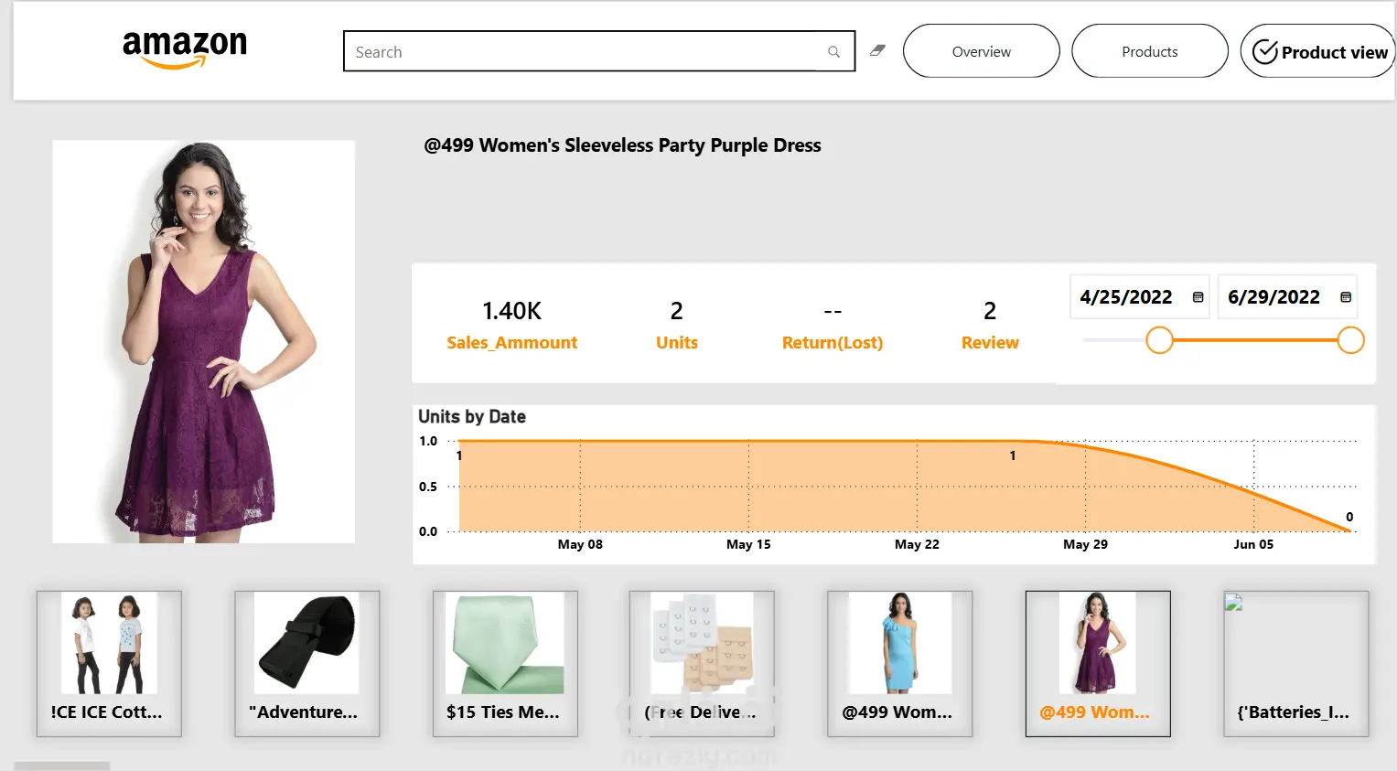The width and height of the screenshot is (1397, 771).
Task: Select the $15 Ties Me... product tile
Action: (505, 663)
